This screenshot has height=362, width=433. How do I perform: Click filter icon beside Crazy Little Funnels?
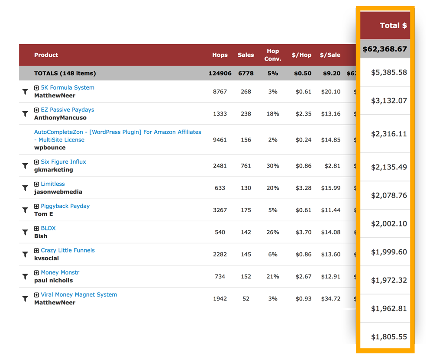point(25,254)
